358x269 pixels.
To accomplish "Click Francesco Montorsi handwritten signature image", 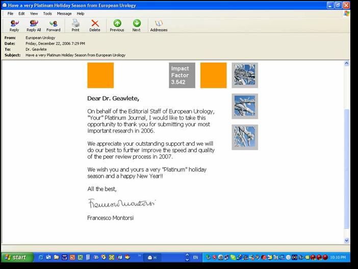I will [x=122, y=203].
